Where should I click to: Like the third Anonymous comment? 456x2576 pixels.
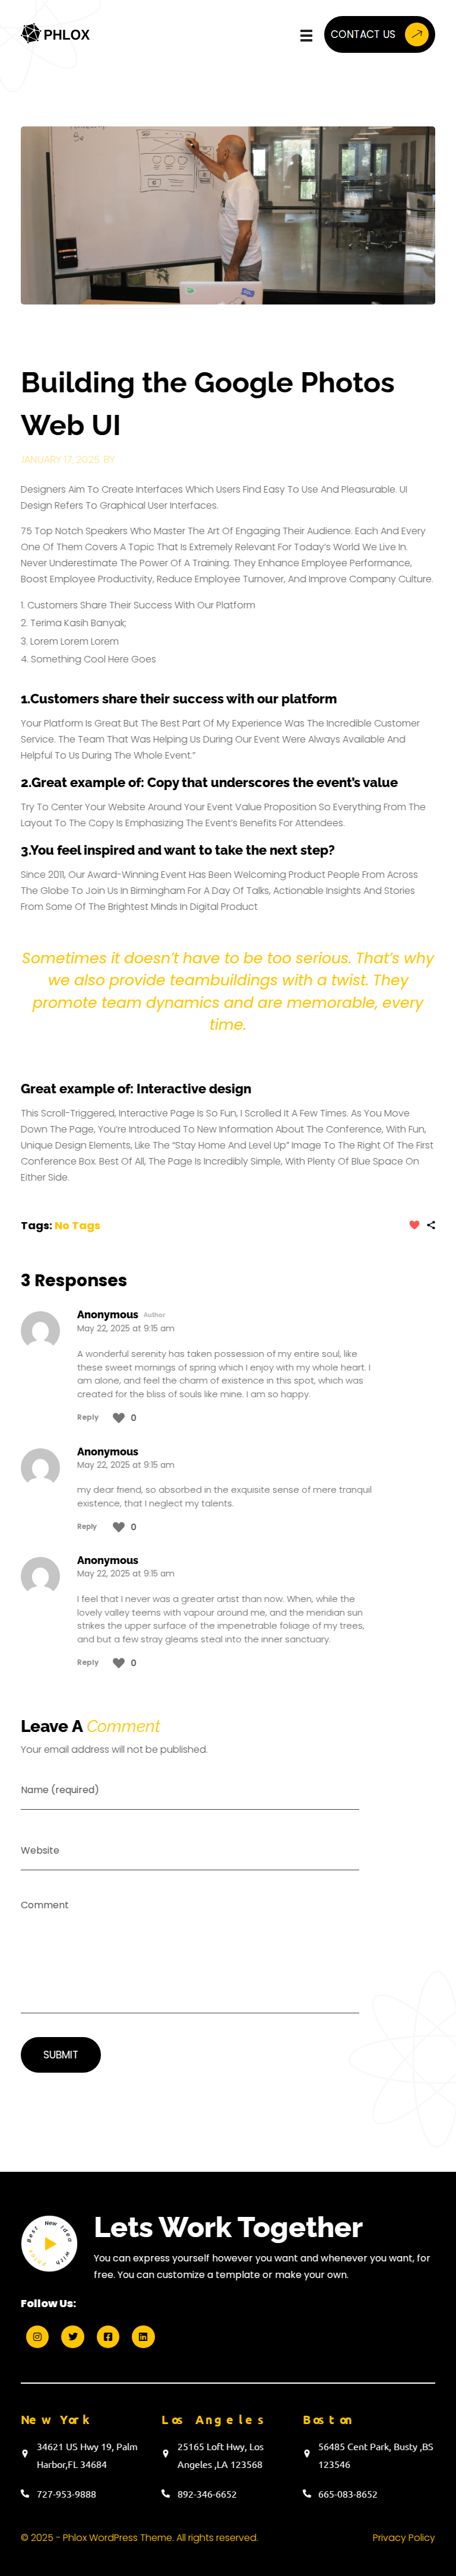pyautogui.click(x=119, y=1663)
